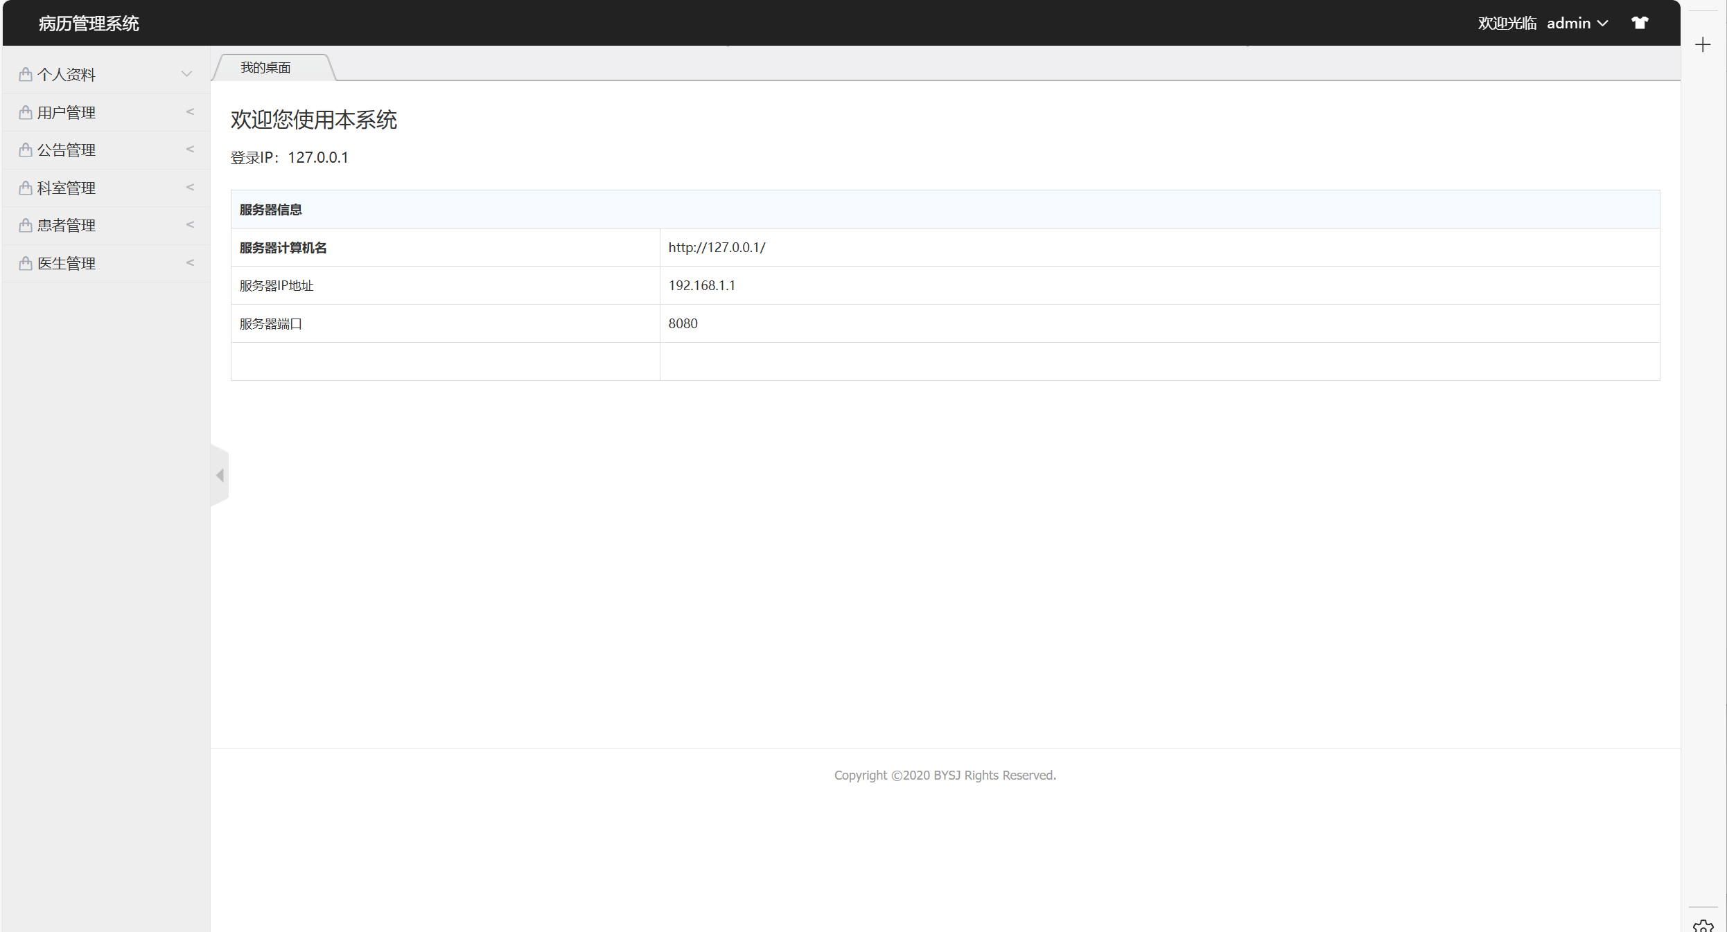
Task: Open 患者管理 menu item
Action: tap(67, 225)
